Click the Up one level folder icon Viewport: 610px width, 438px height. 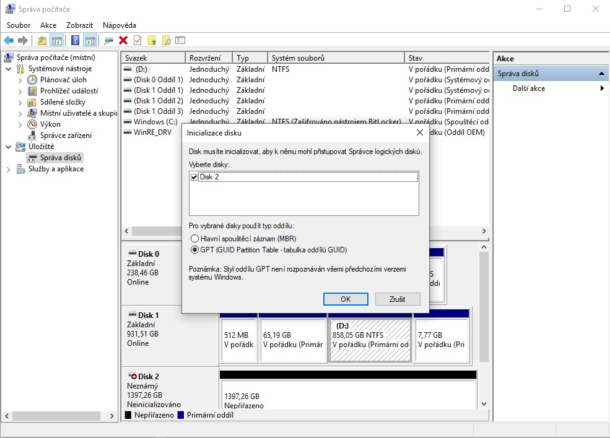tap(42, 41)
